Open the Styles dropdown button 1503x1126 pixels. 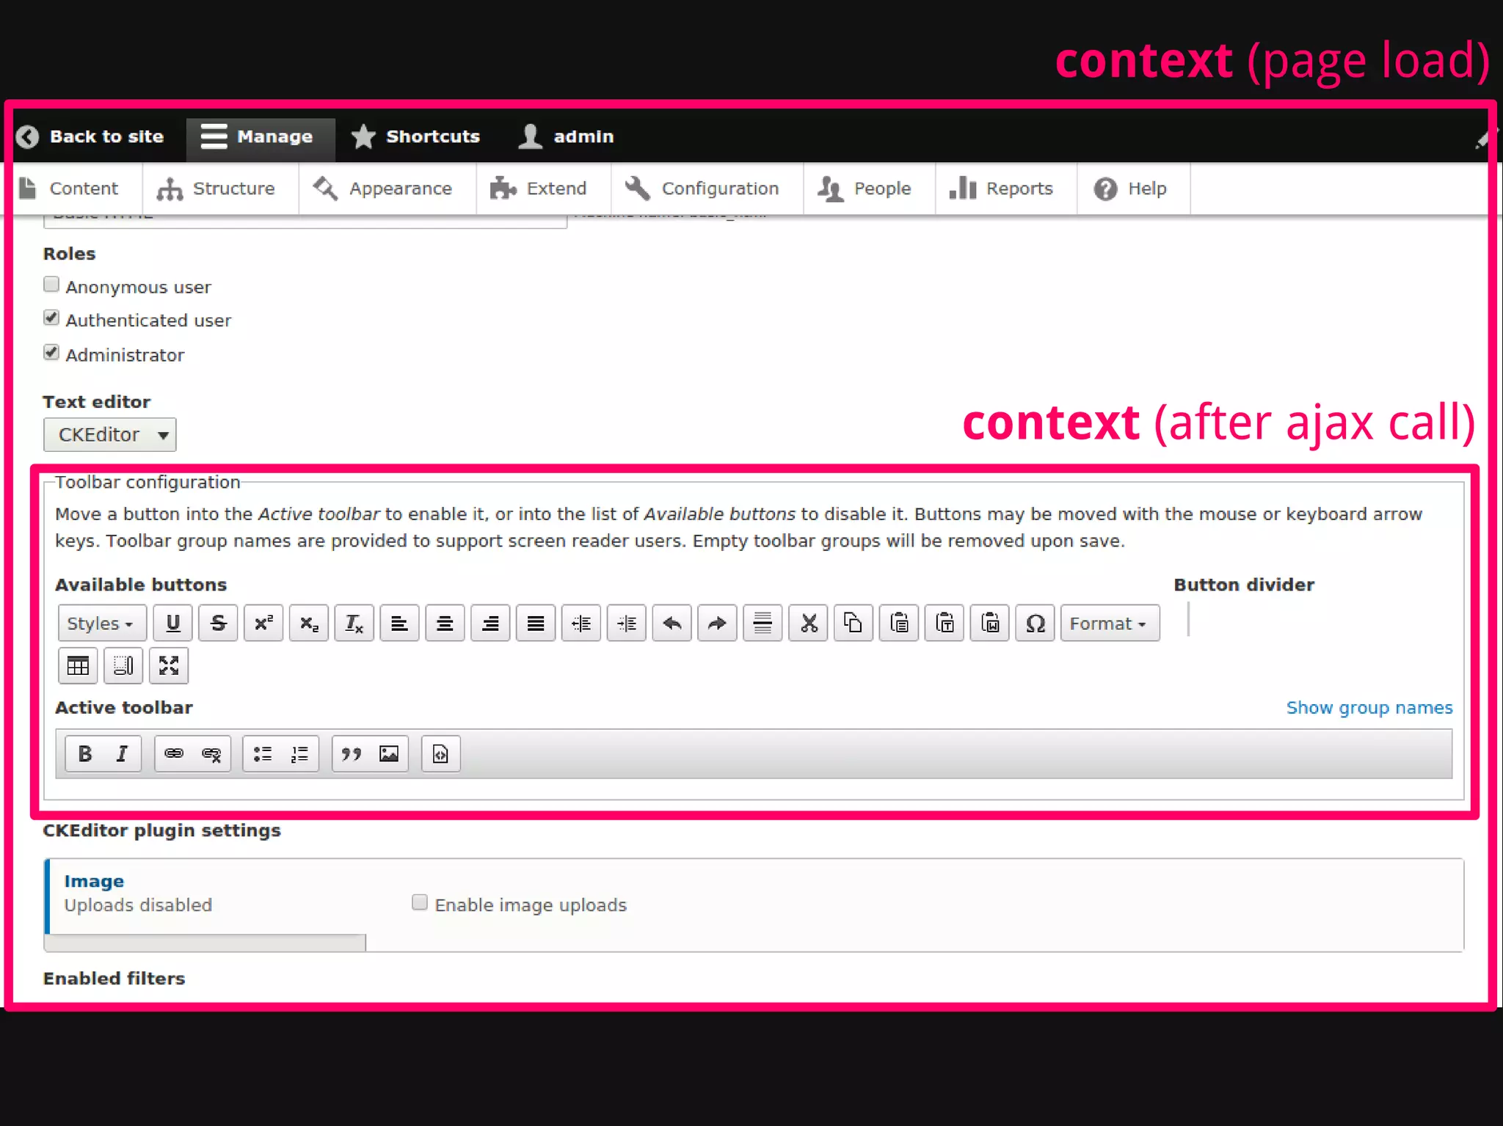(x=102, y=623)
